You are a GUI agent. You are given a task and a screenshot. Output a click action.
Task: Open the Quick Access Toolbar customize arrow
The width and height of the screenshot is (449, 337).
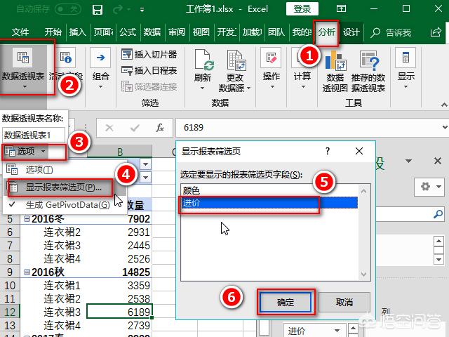(x=142, y=10)
